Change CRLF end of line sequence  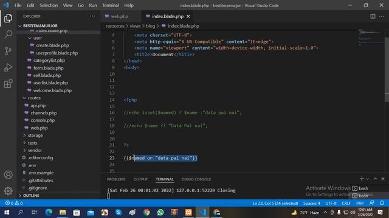346,203
